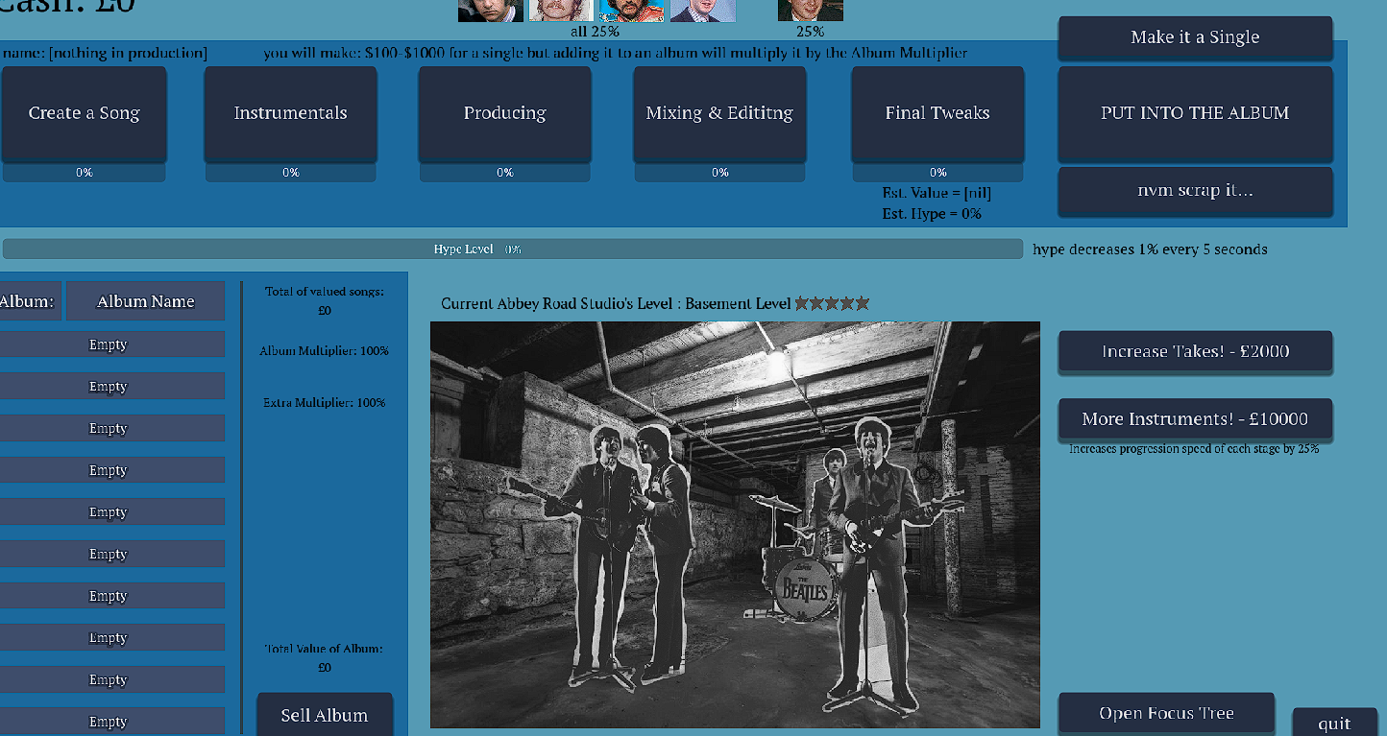
Task: Scrap the song with nvm scrap it
Action: pos(1195,191)
